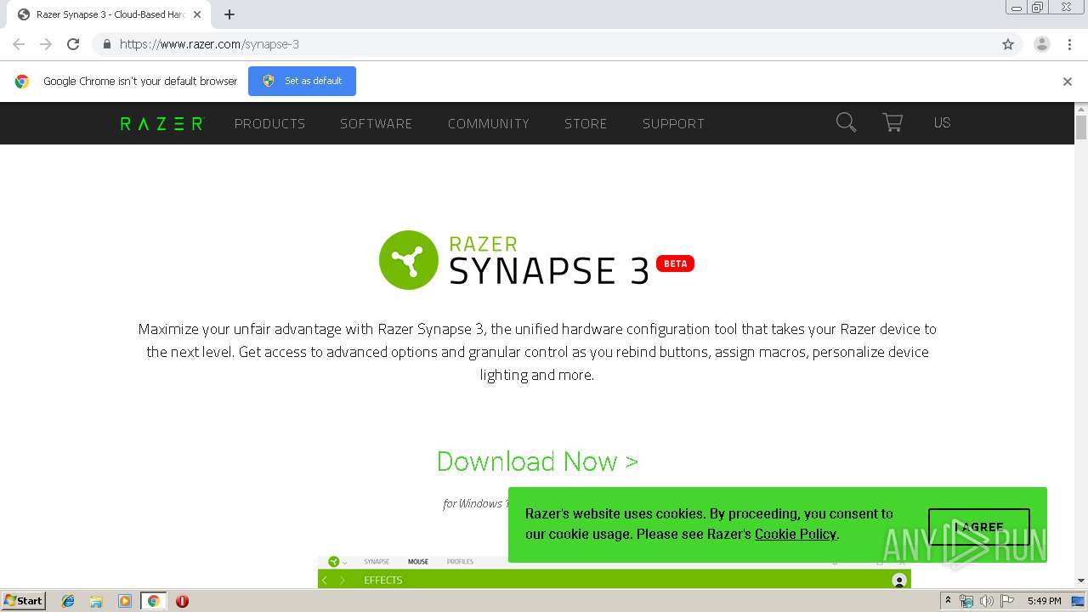
Task: Reload the Razer Synapse page
Action: (73, 44)
